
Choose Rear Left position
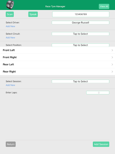point(57,64)
